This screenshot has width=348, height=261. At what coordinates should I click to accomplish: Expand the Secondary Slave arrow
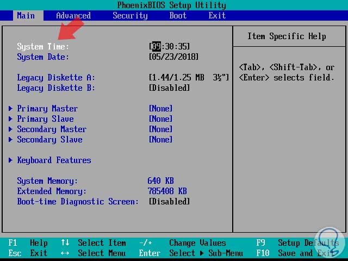click(10, 139)
